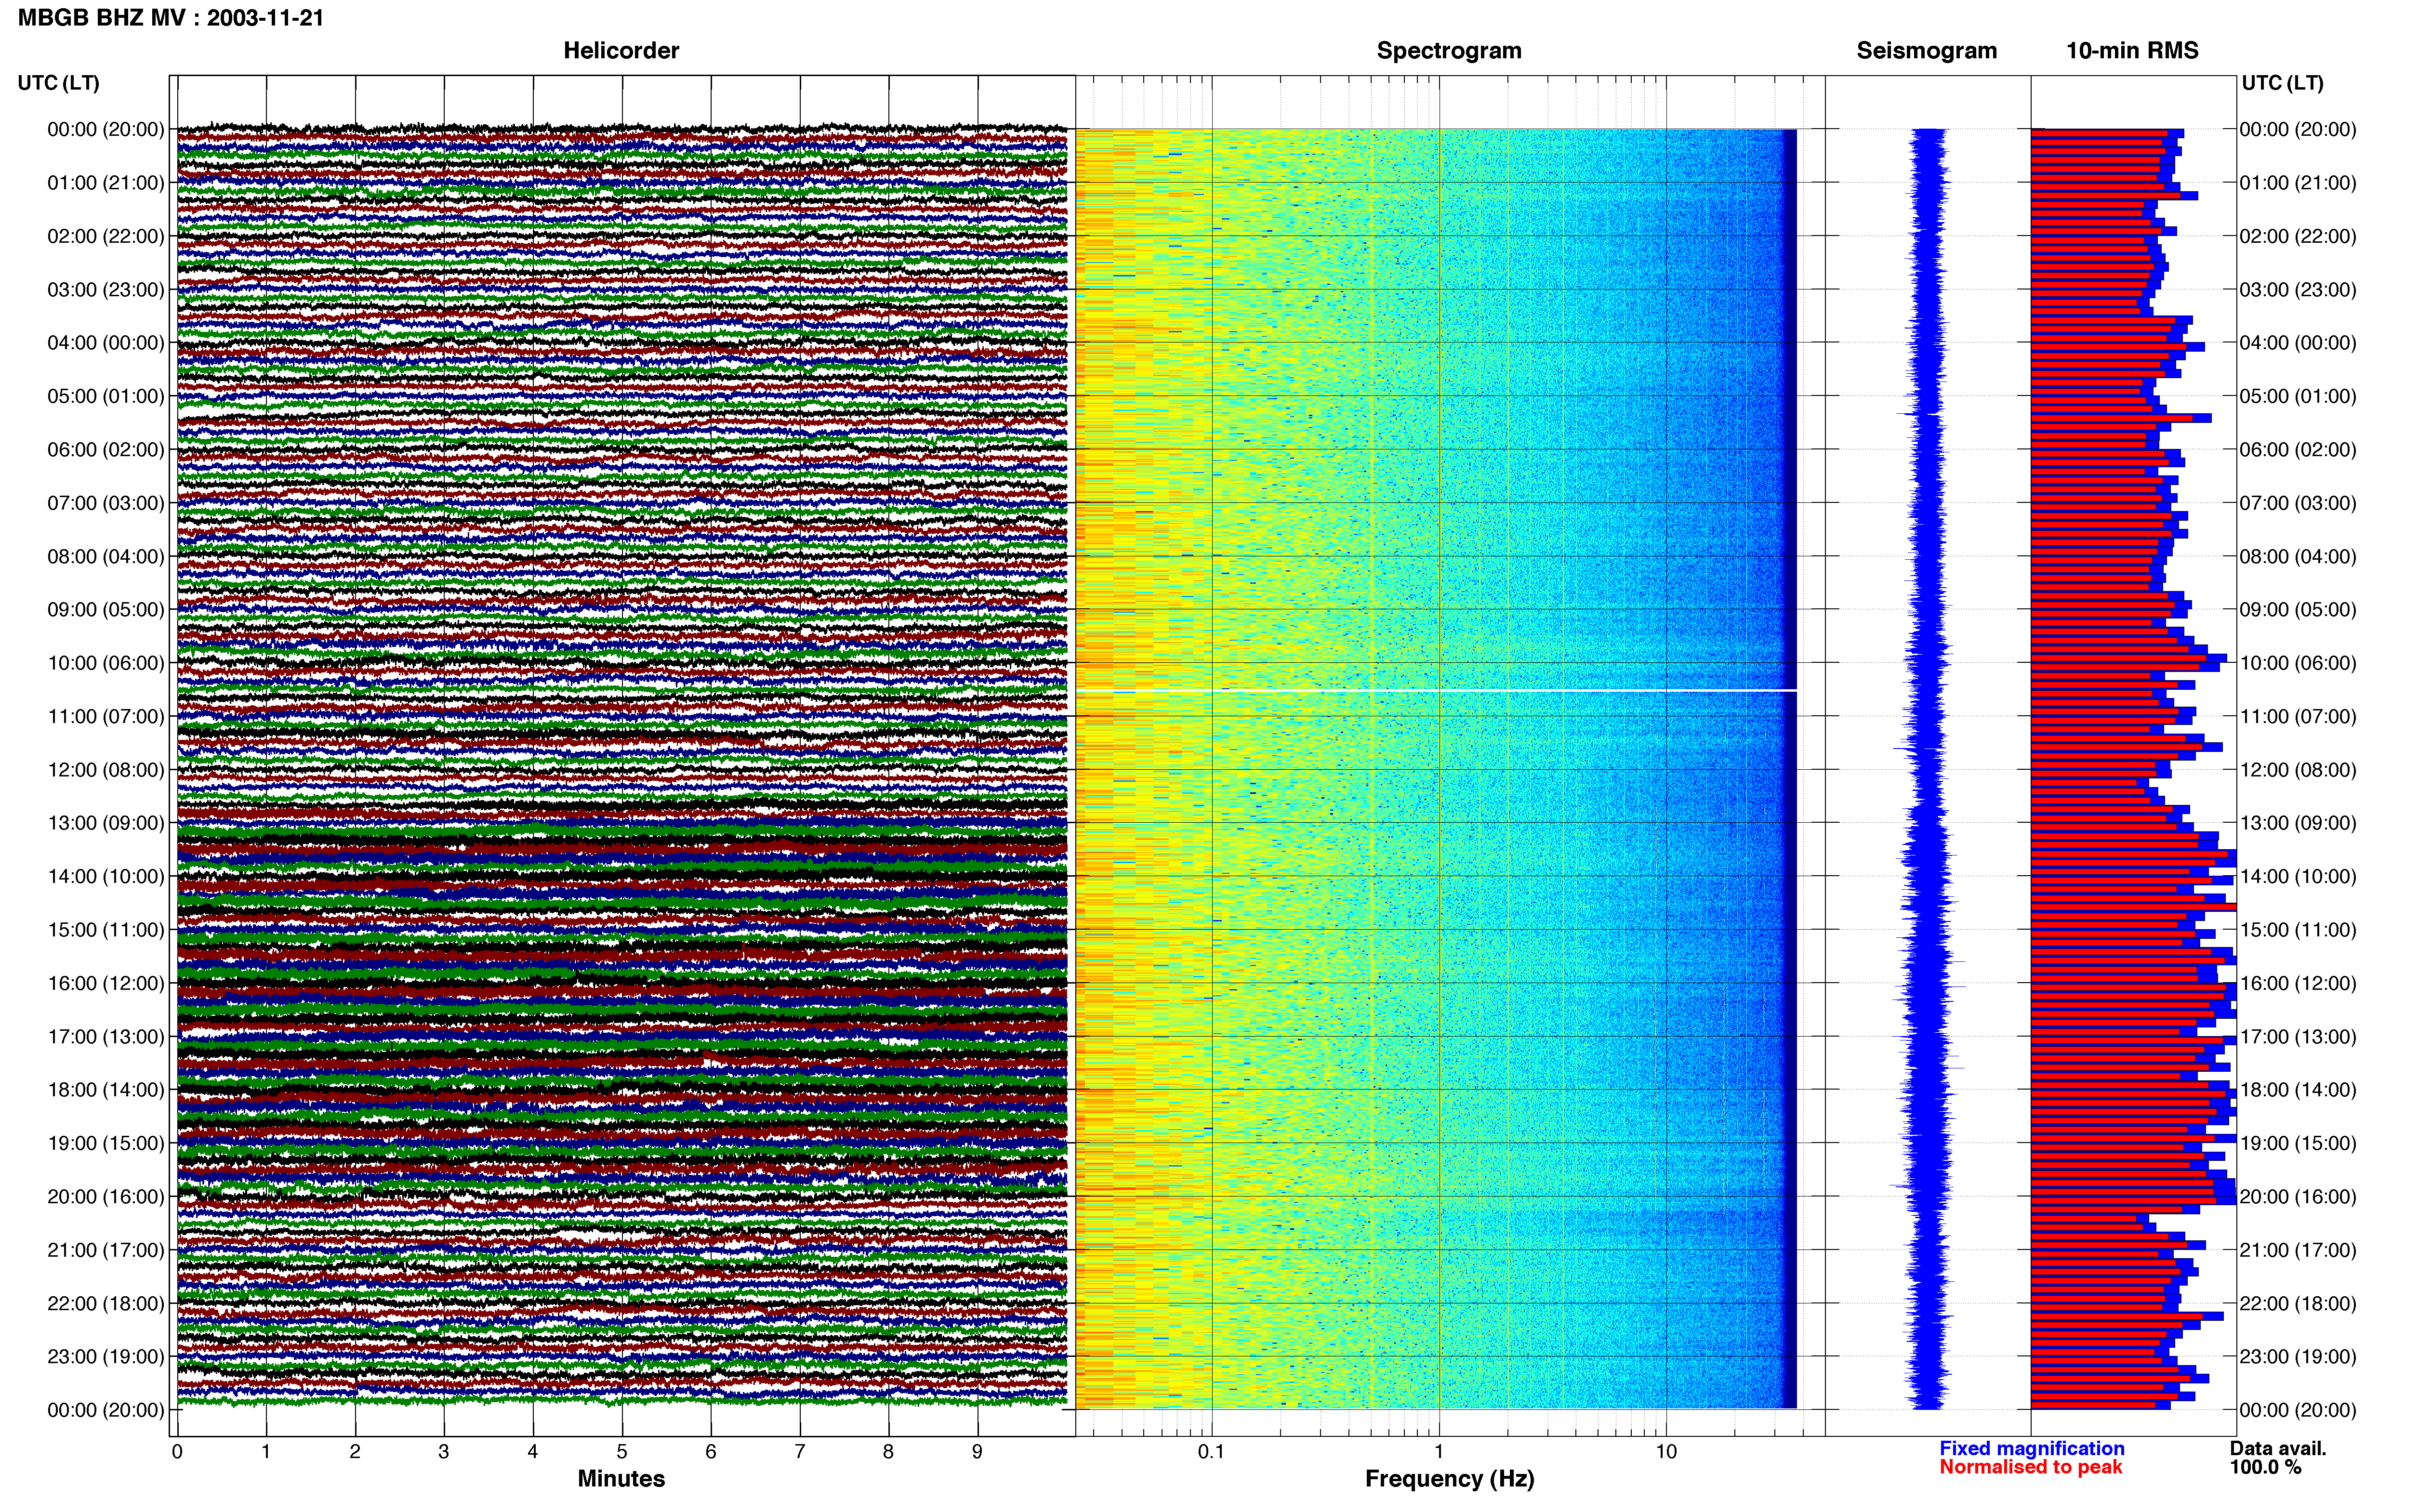Click tick '9' on the Minutes axis

click(977, 1452)
